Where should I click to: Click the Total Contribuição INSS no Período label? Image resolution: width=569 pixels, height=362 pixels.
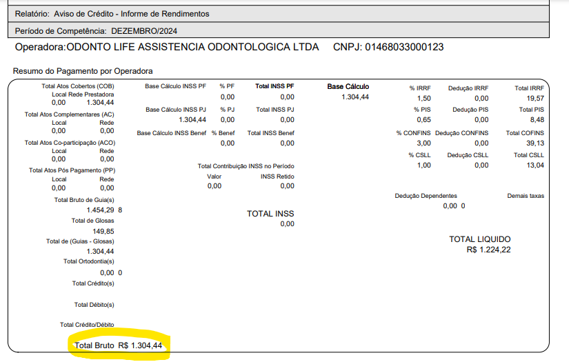[246, 166]
